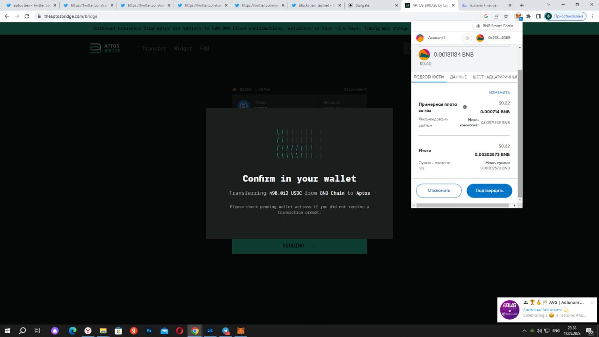The width and height of the screenshot is (599, 337).
Task: Open Task View on taskbar
Action: (37, 330)
